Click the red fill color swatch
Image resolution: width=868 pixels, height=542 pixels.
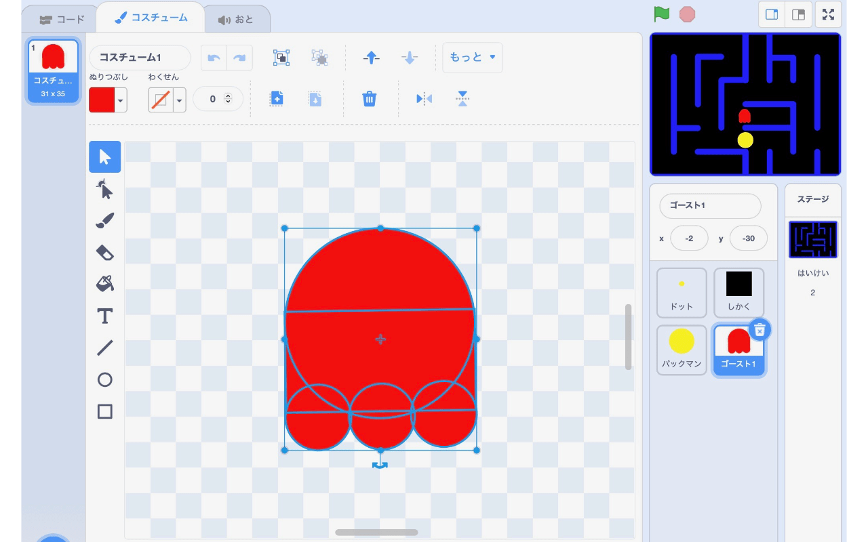pyautogui.click(x=102, y=100)
